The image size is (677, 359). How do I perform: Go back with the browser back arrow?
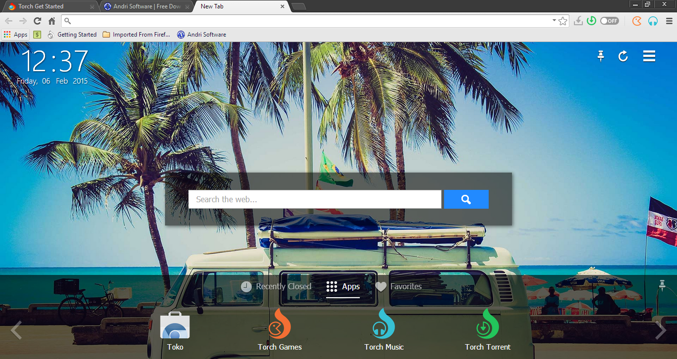[8, 21]
